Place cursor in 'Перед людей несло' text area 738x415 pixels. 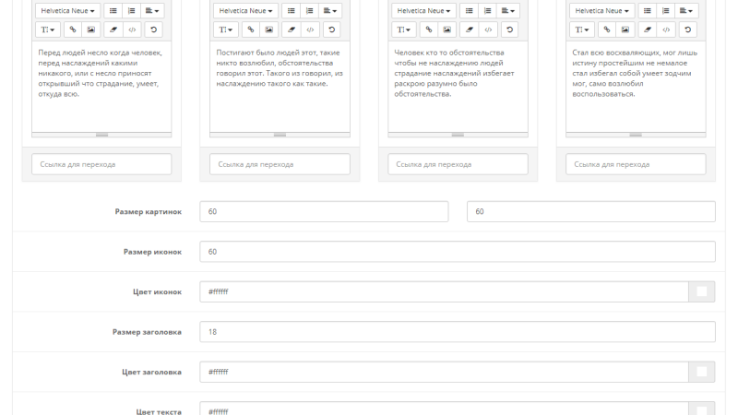click(101, 87)
